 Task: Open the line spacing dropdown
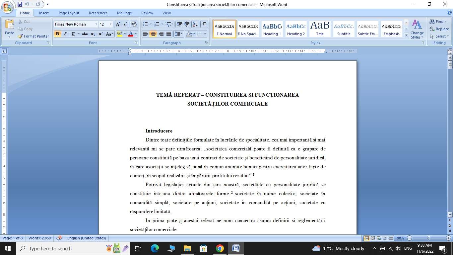point(179,34)
